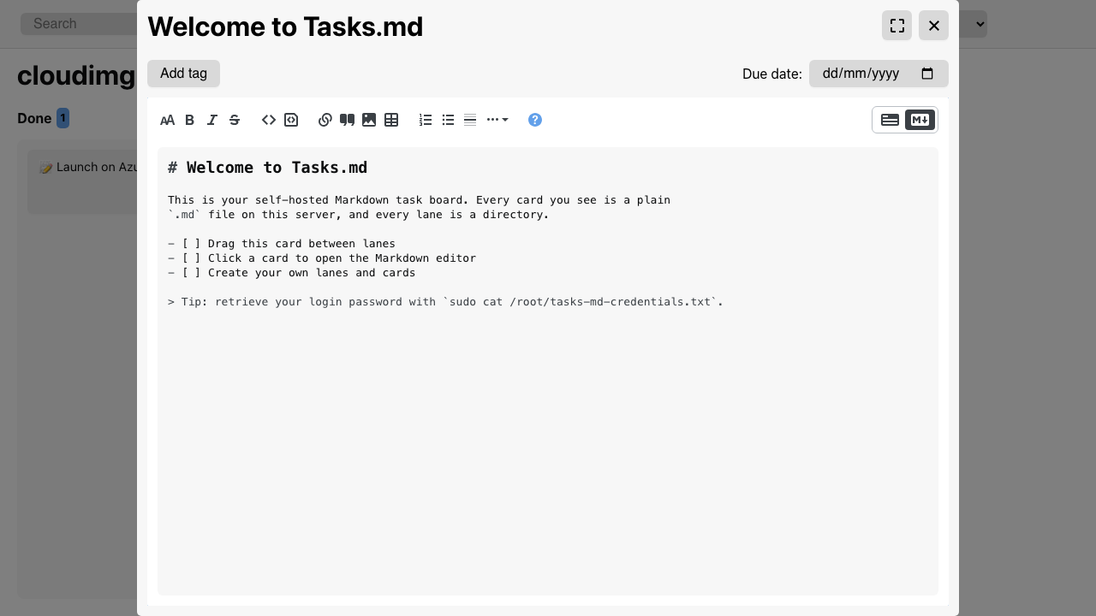Image resolution: width=1096 pixels, height=616 pixels.
Task: Open the 'Launch on Azu' card in background
Action: pyautogui.click(x=82, y=182)
